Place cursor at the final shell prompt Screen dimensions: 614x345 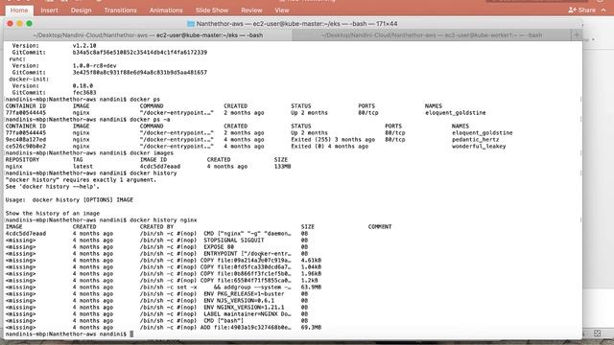click(131, 334)
